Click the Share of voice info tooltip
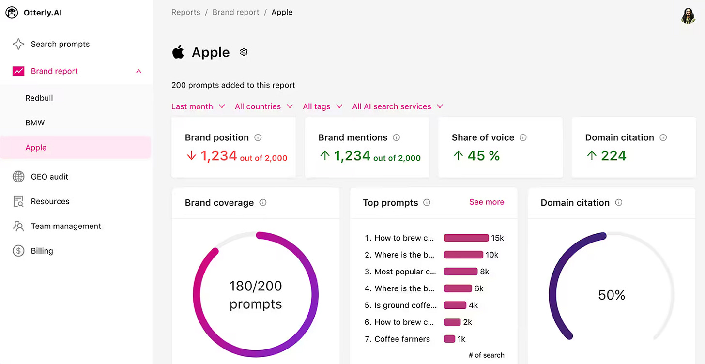The height and width of the screenshot is (364, 705). [523, 137]
